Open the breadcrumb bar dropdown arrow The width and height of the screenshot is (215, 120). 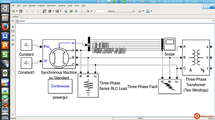pos(213,21)
